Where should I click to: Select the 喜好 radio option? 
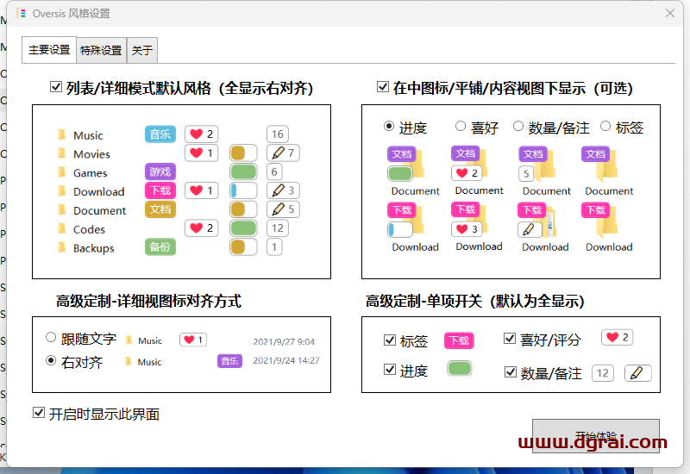click(x=461, y=126)
